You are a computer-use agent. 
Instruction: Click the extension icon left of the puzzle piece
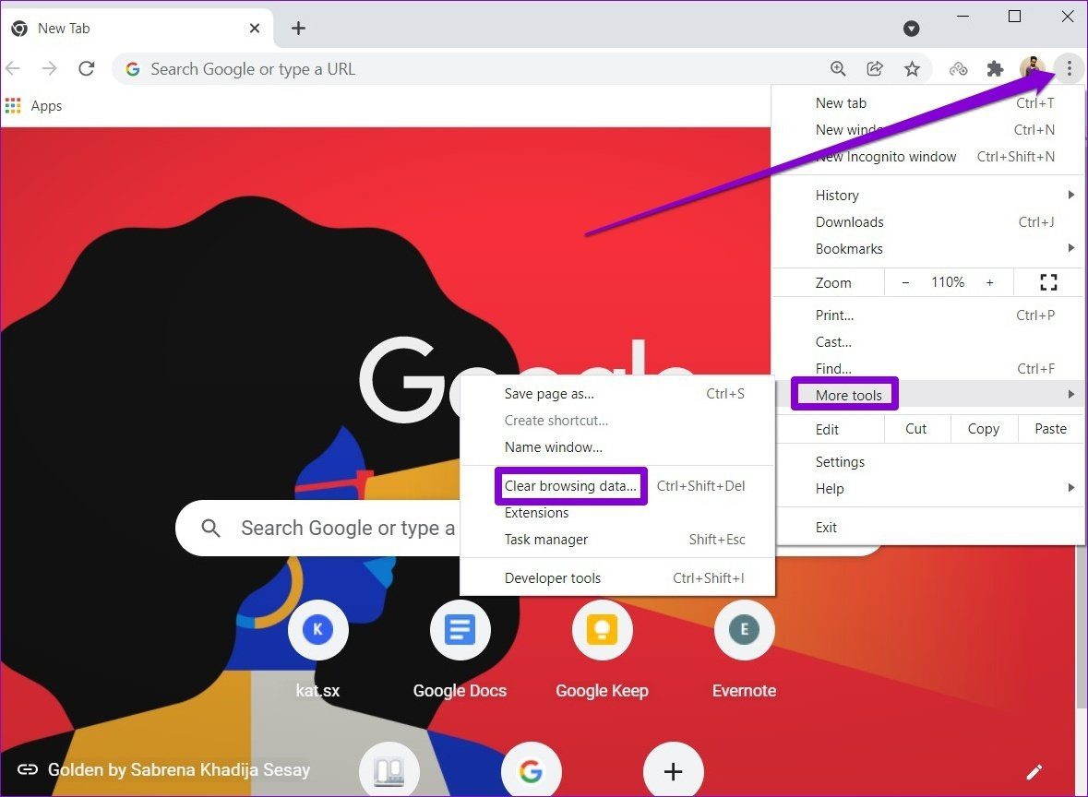tap(958, 68)
